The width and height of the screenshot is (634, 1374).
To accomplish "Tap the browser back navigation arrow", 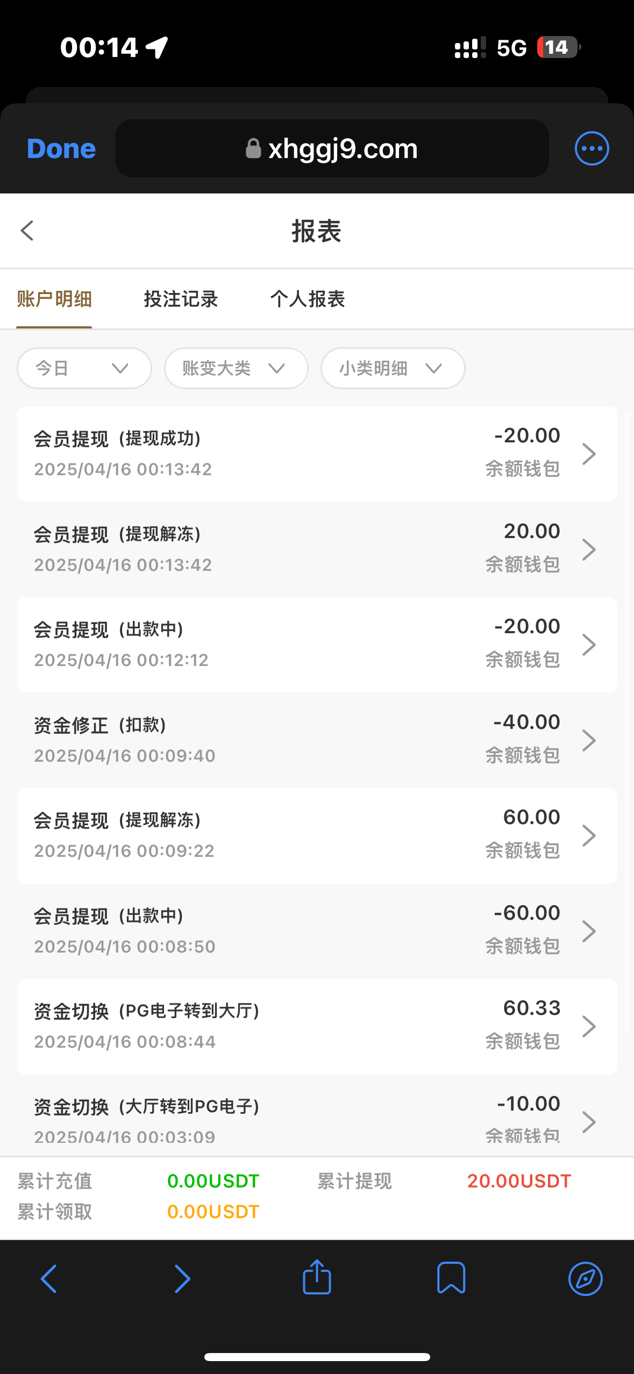I will coord(48,1278).
